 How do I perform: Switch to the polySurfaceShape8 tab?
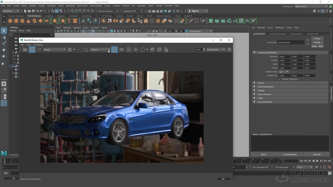click(277, 34)
